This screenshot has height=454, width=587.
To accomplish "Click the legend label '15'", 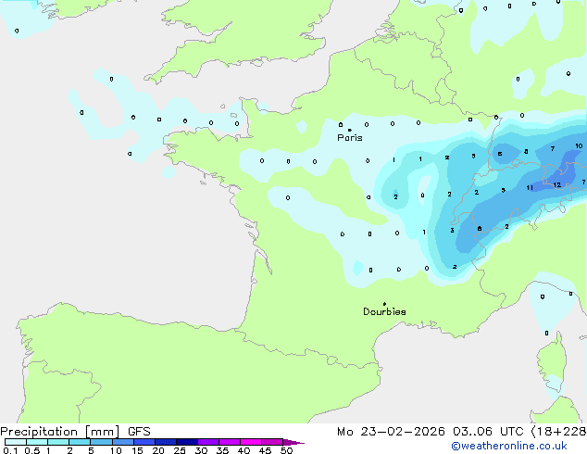I will pyautogui.click(x=137, y=450).
